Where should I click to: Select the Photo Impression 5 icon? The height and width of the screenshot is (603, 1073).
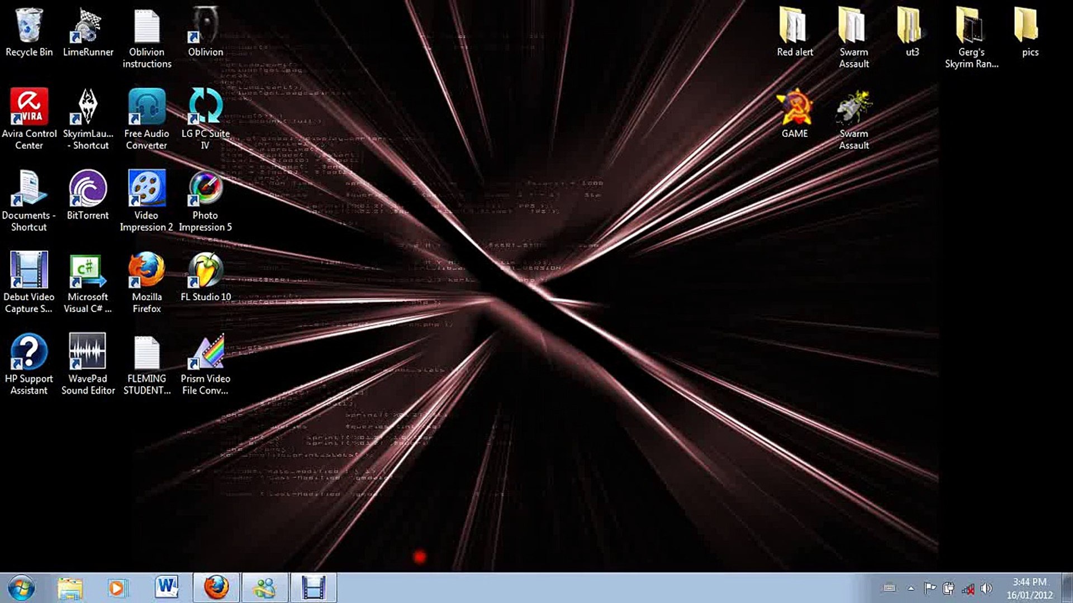206,189
